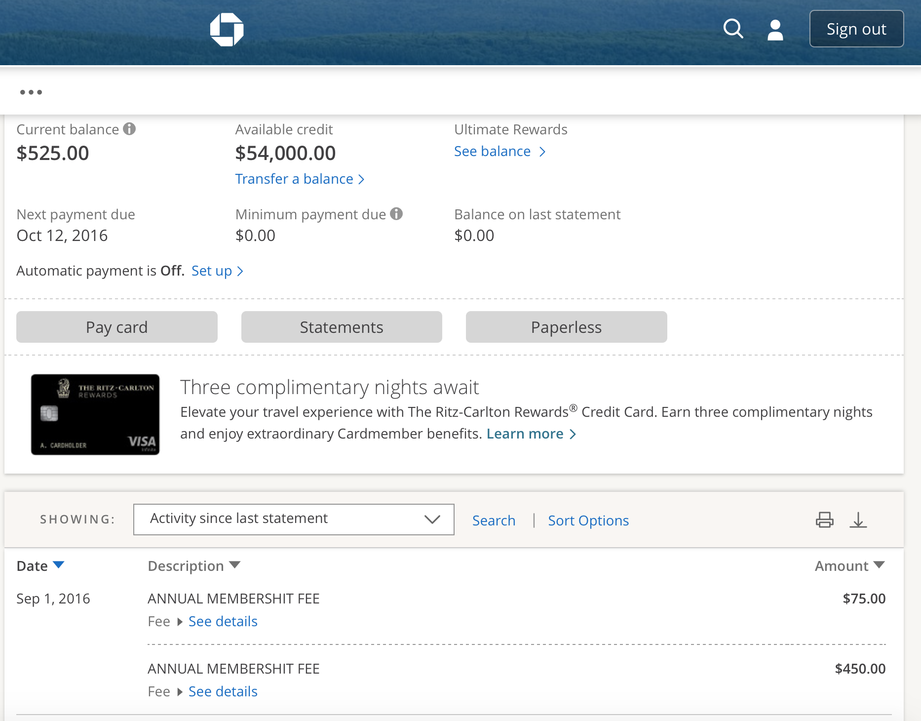Sort transactions by Date column
Screen dimensions: 921x721
(x=40, y=566)
